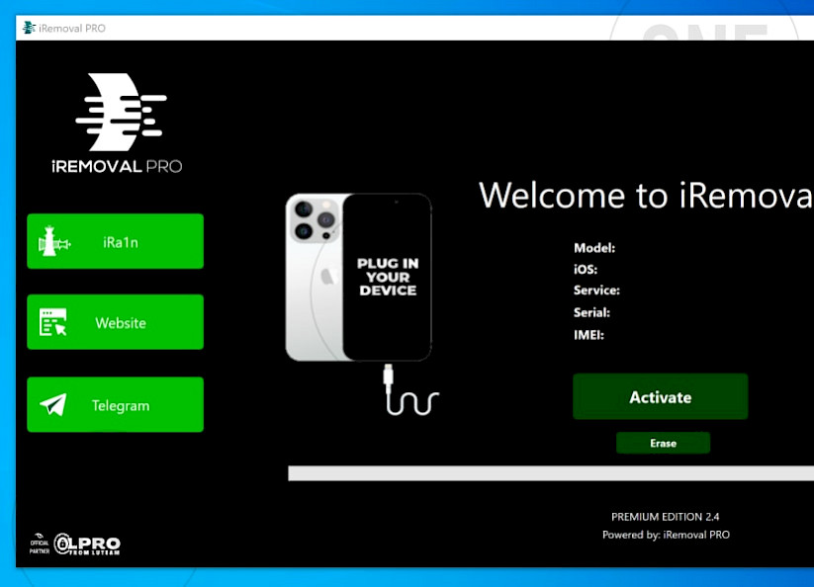Click the activation progress bar

pos(551,473)
